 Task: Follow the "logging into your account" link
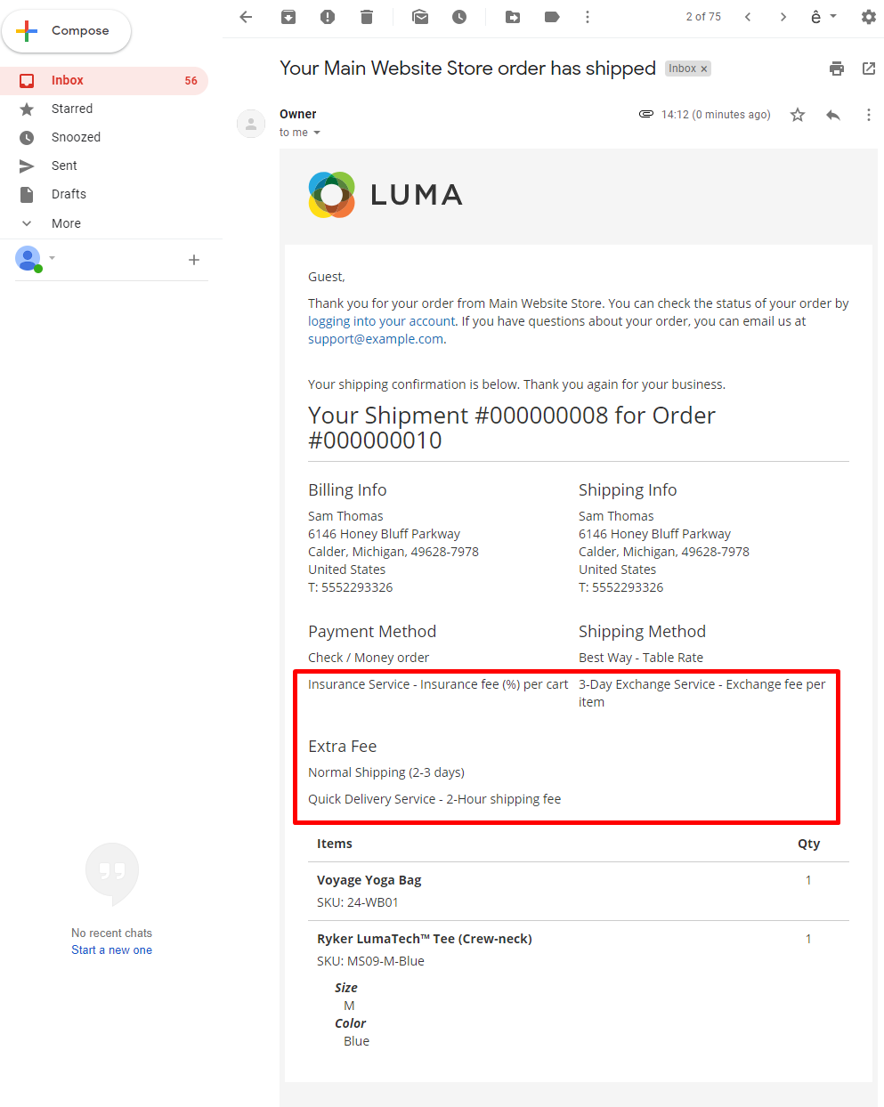[x=382, y=321]
